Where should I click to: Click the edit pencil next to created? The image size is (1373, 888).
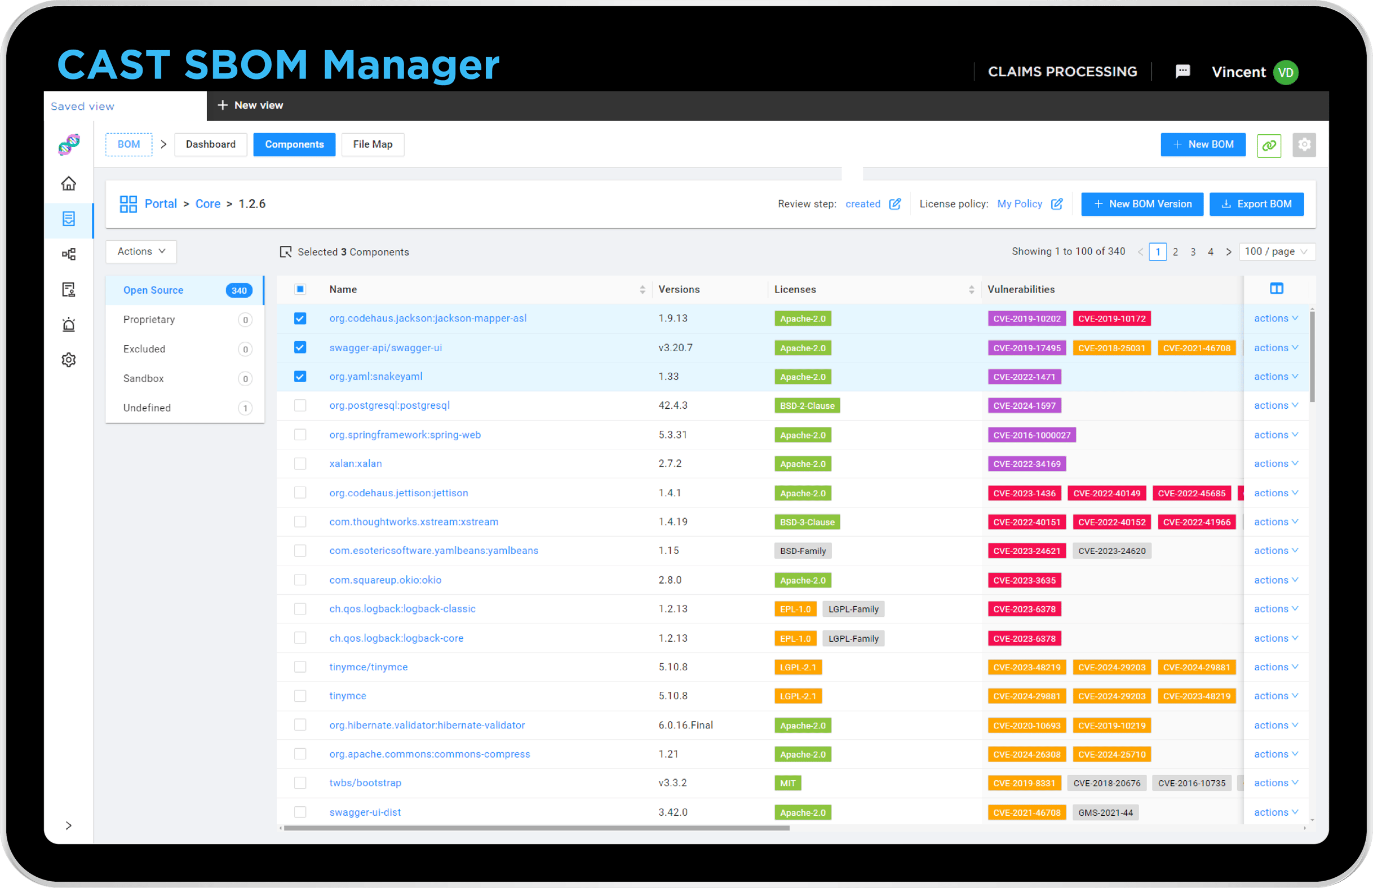point(894,204)
